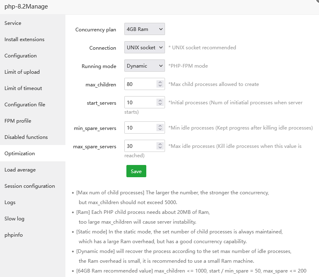Expand the Connection UNIX socket dropdown
Image resolution: width=319 pixels, height=277 pixels.
click(x=144, y=48)
